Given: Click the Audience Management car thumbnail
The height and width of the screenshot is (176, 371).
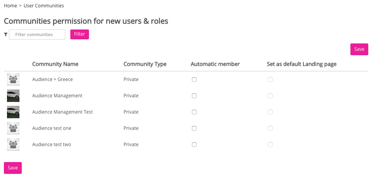Looking at the screenshot, I should (x=13, y=96).
